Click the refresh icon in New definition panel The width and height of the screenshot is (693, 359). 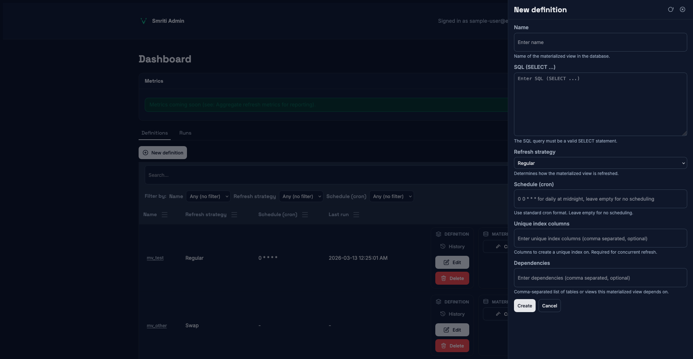coord(671,10)
